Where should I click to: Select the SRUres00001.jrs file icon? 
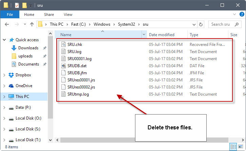click(x=63, y=80)
